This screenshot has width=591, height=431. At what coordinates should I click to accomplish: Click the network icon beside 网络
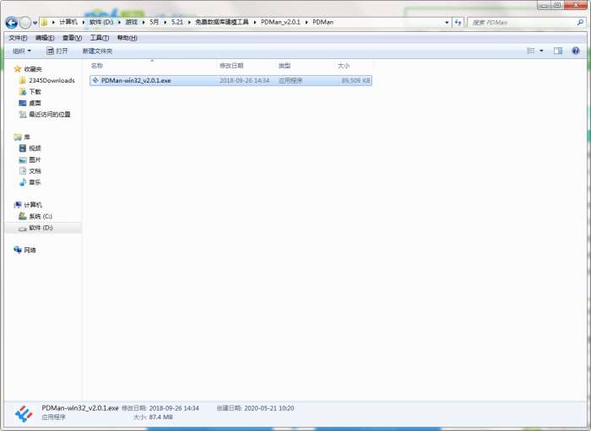(x=18, y=250)
